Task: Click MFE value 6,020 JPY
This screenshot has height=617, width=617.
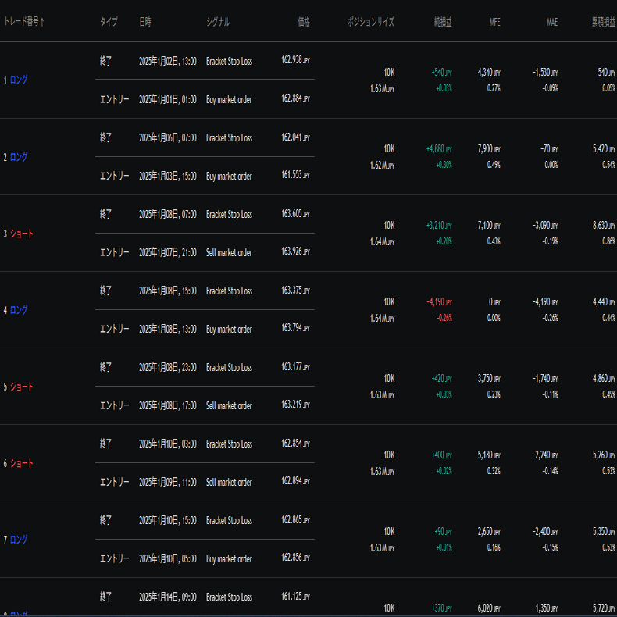Action: [x=489, y=608]
